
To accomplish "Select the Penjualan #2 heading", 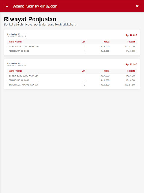I will (x=13, y=34).
